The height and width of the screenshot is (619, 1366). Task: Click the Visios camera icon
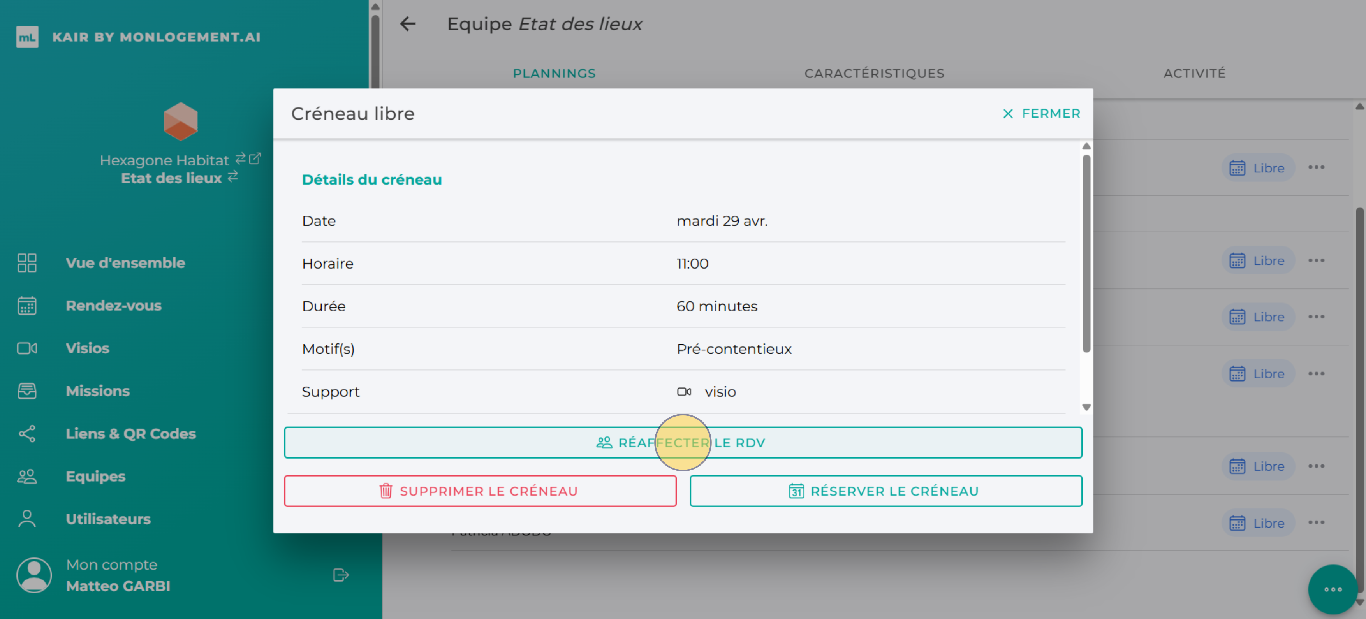(26, 348)
